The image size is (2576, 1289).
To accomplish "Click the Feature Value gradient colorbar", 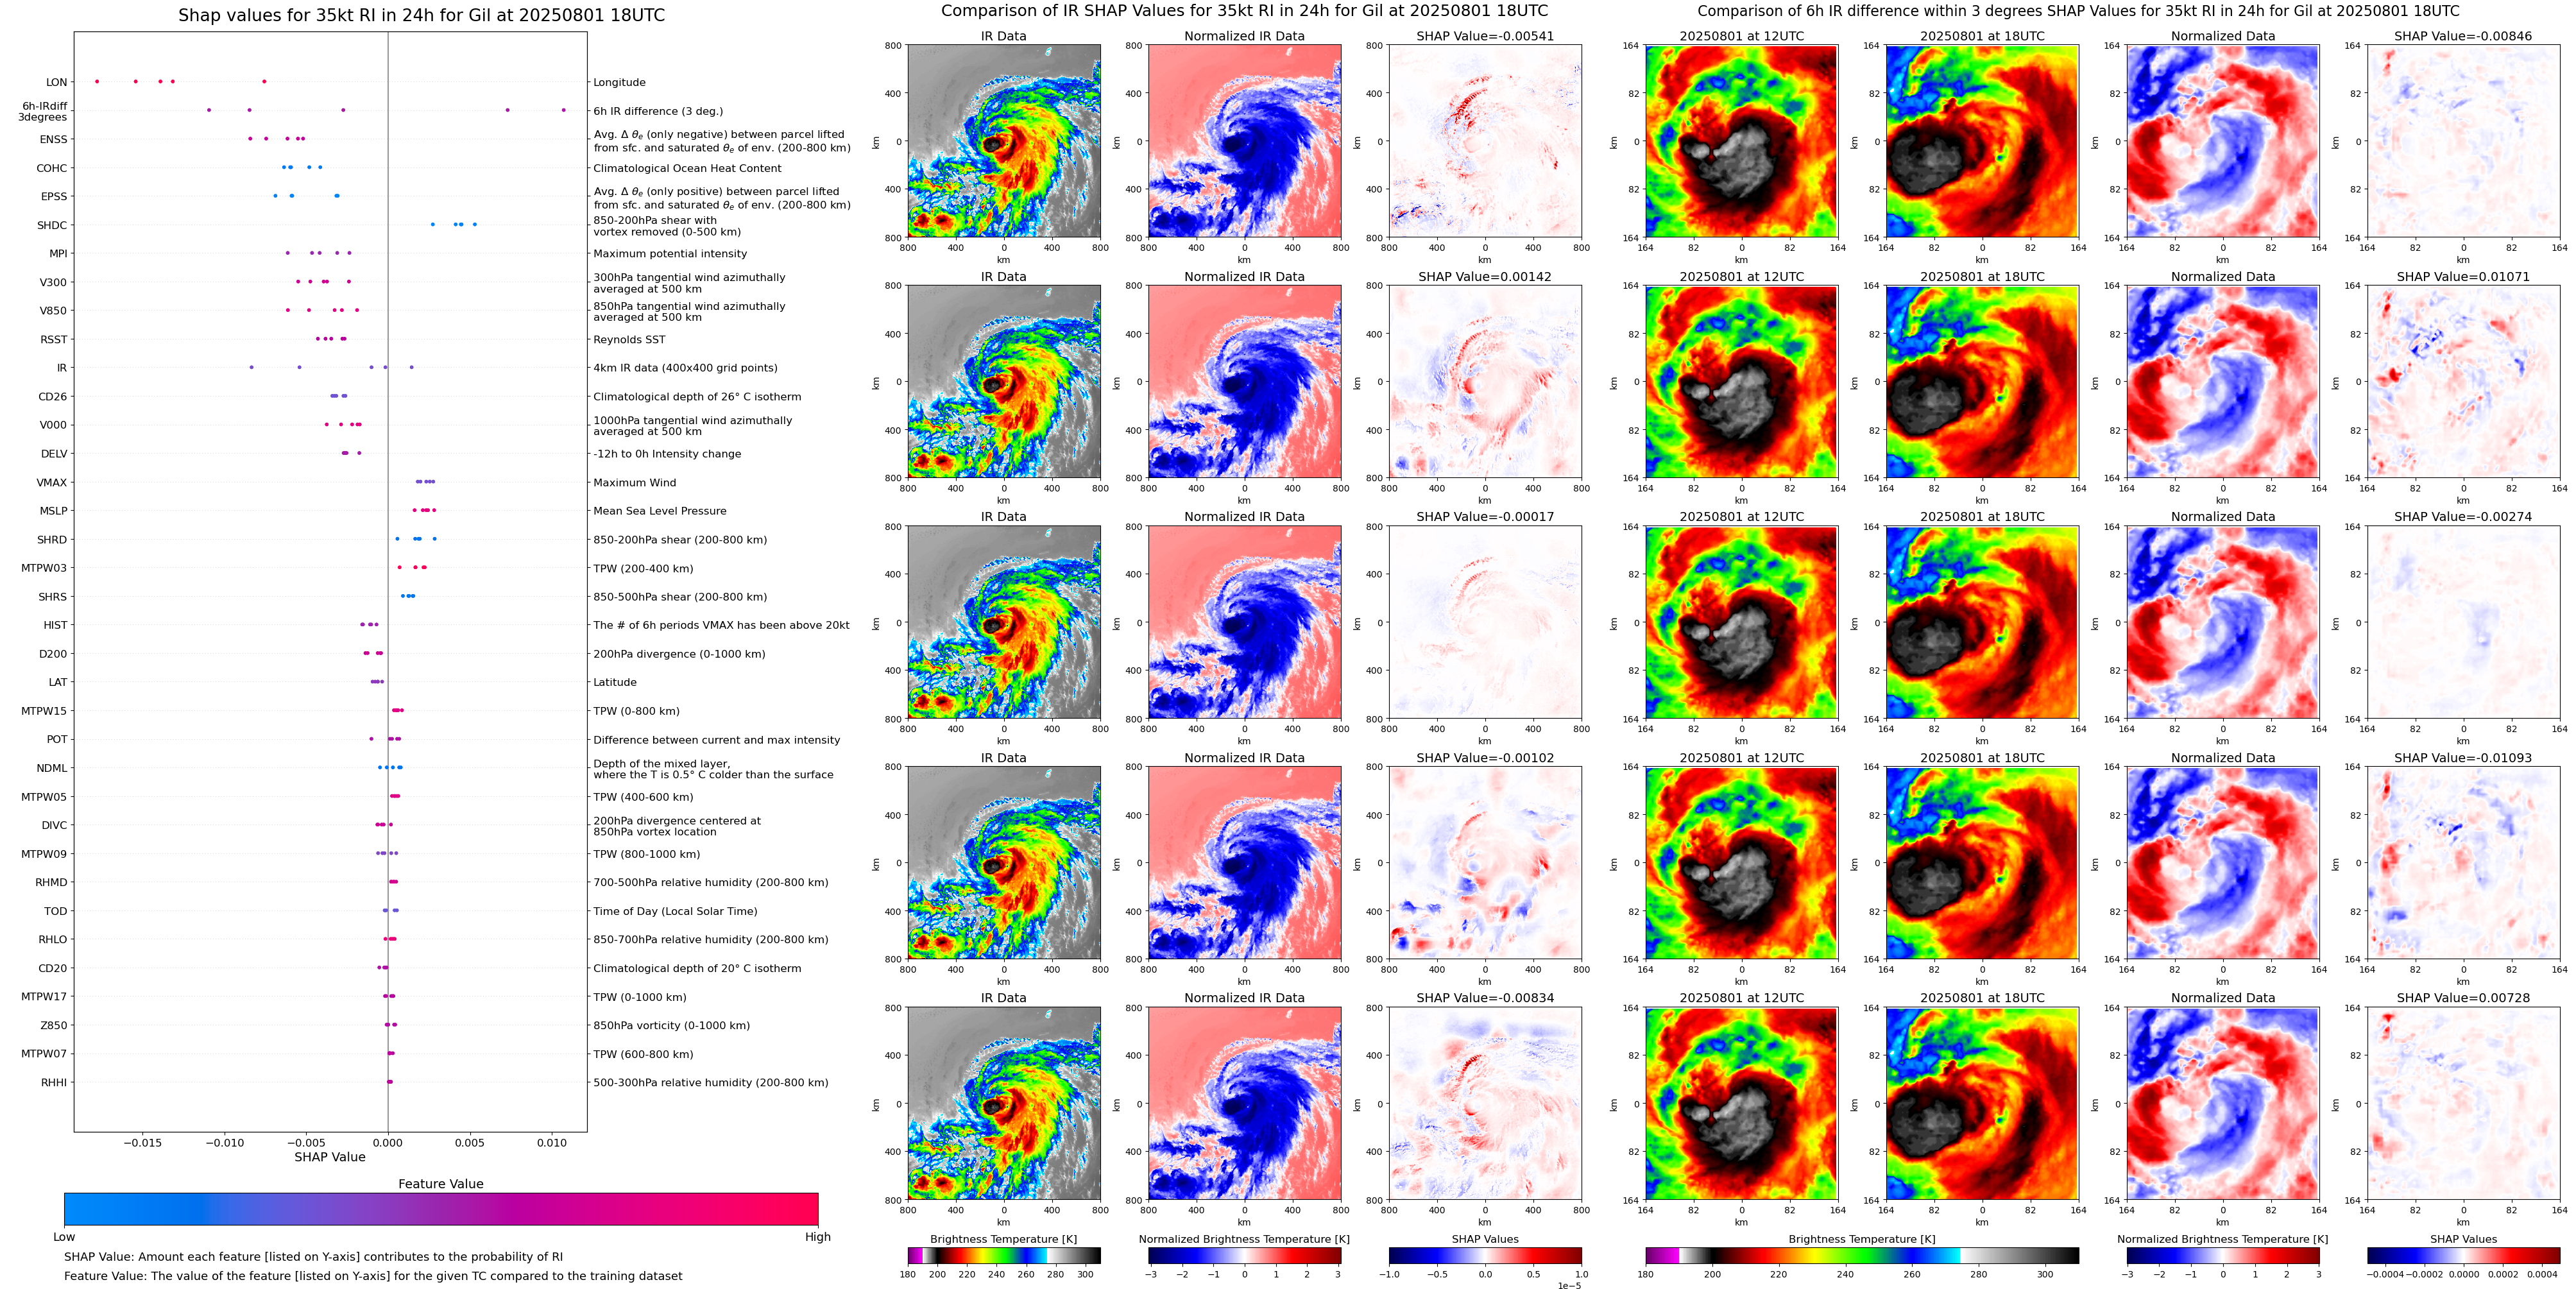I will pyautogui.click(x=440, y=1208).
